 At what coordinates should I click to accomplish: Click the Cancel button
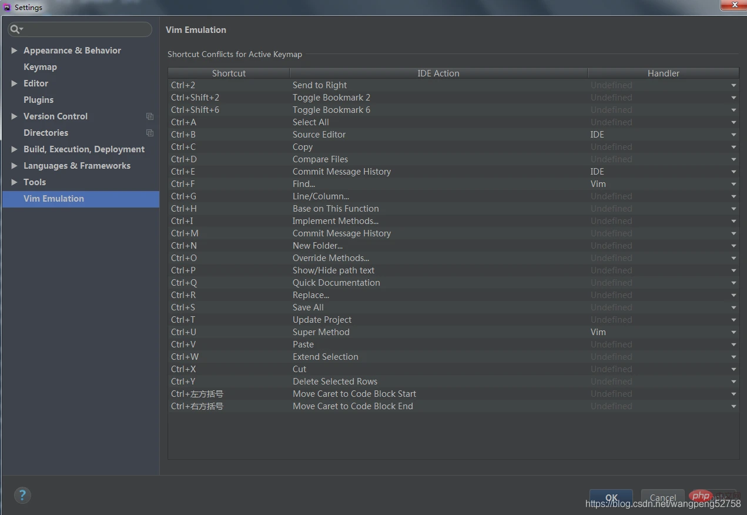[x=662, y=497]
